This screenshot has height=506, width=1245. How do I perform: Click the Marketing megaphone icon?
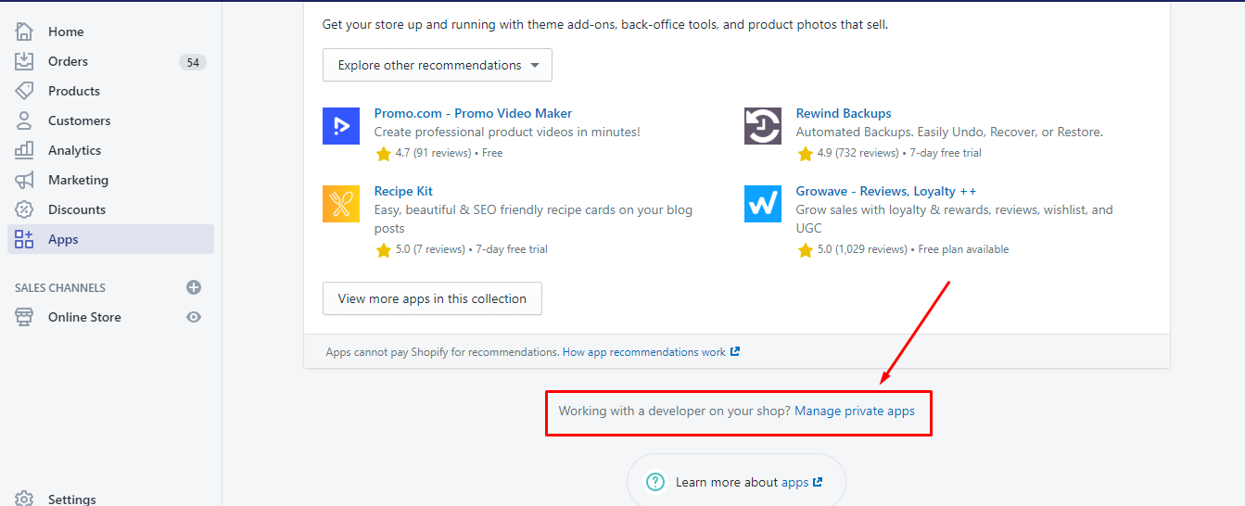(x=24, y=180)
